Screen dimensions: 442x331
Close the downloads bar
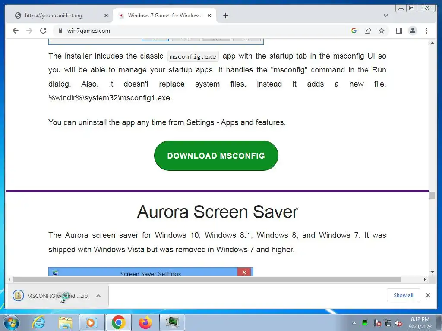click(x=428, y=295)
